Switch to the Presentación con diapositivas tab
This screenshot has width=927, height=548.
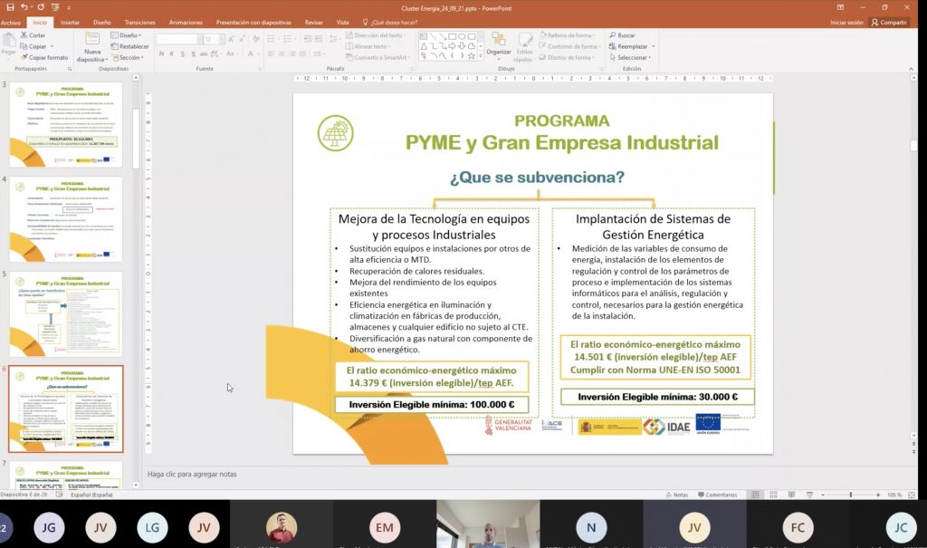[253, 23]
